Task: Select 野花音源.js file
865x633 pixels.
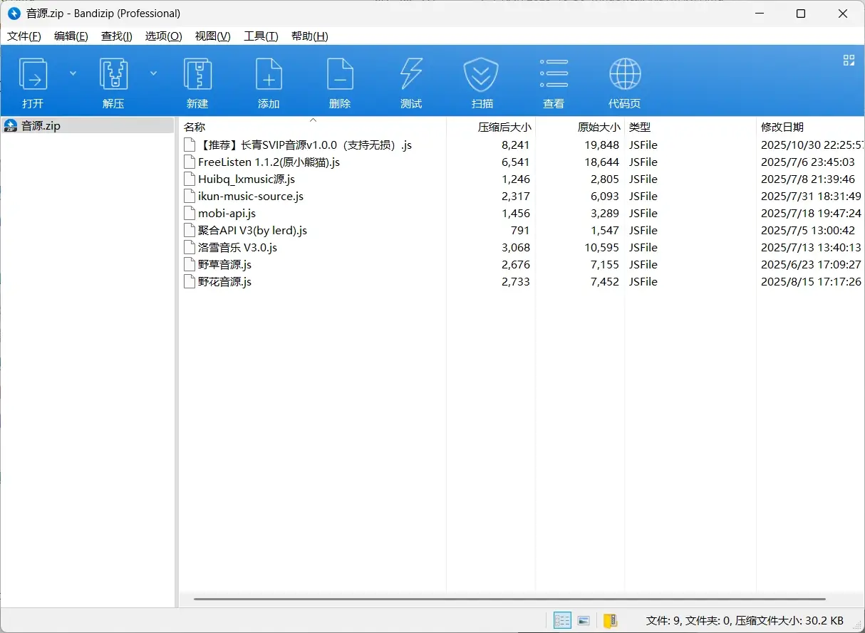Action: coord(224,281)
